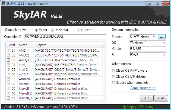Select the Intel_2 name in the list
The height and width of the screenshot is (110, 171).
click(x=23, y=69)
